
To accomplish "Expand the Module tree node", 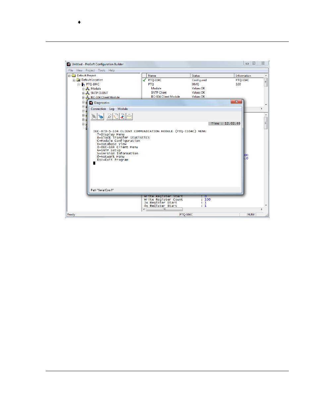I will [83, 89].
